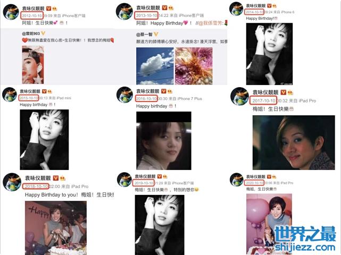Click the avatar of the 2020-10-10 post
The image size is (341, 255).
237,180
